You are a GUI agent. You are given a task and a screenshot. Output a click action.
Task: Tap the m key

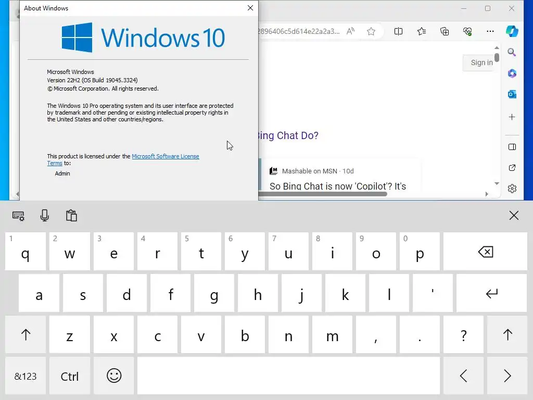(x=333, y=335)
